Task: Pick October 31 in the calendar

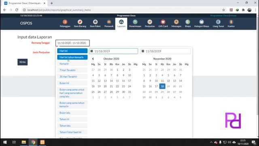Action: click(x=129, y=92)
